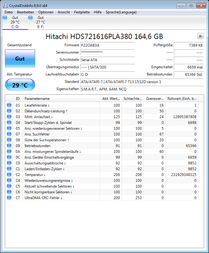Click the Übertragungsmodus field SATA/300
209x253 pixels.
[107, 67]
